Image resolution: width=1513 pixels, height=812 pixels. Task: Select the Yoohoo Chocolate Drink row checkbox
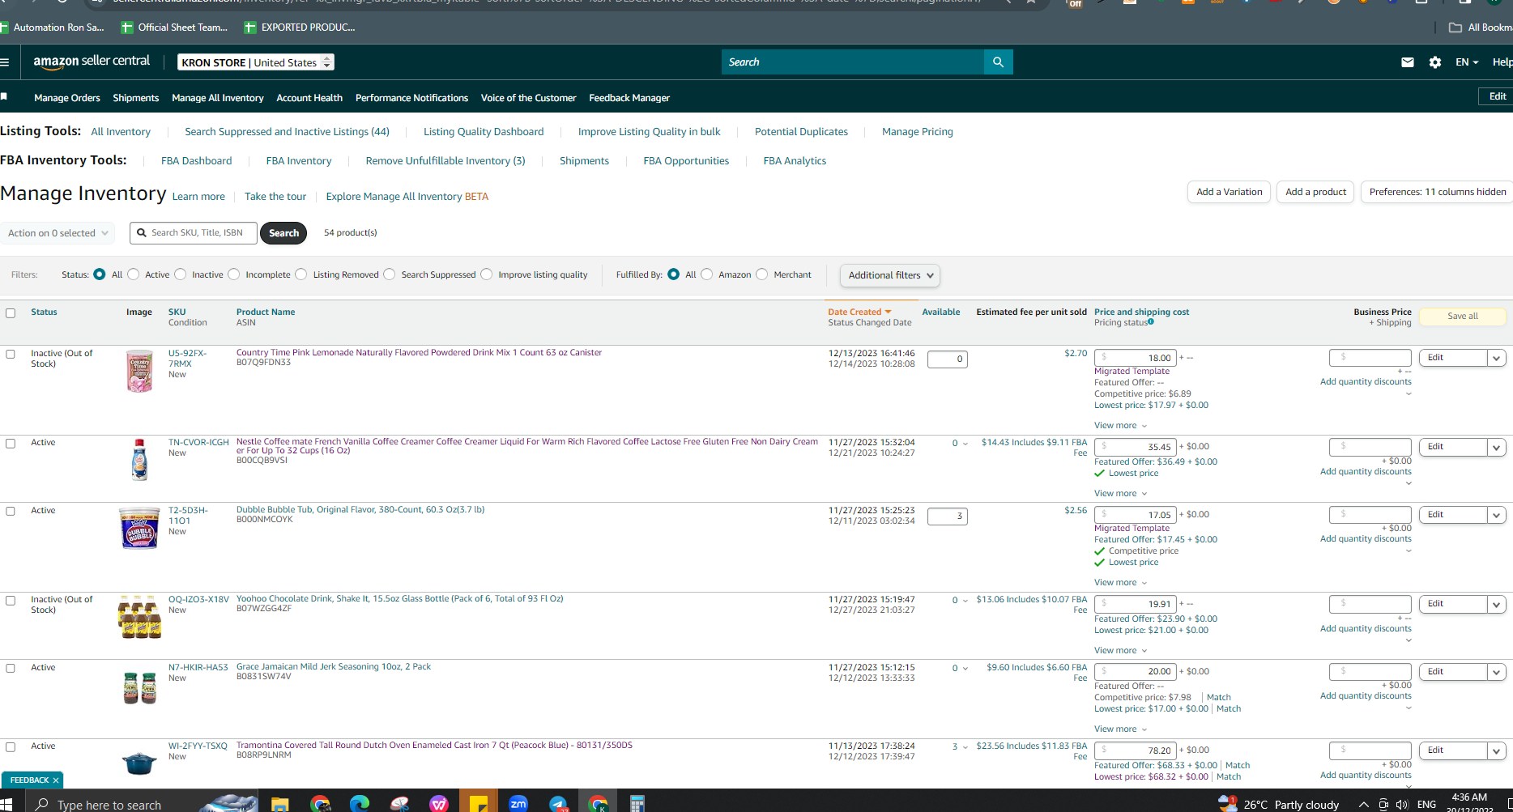[11, 601]
